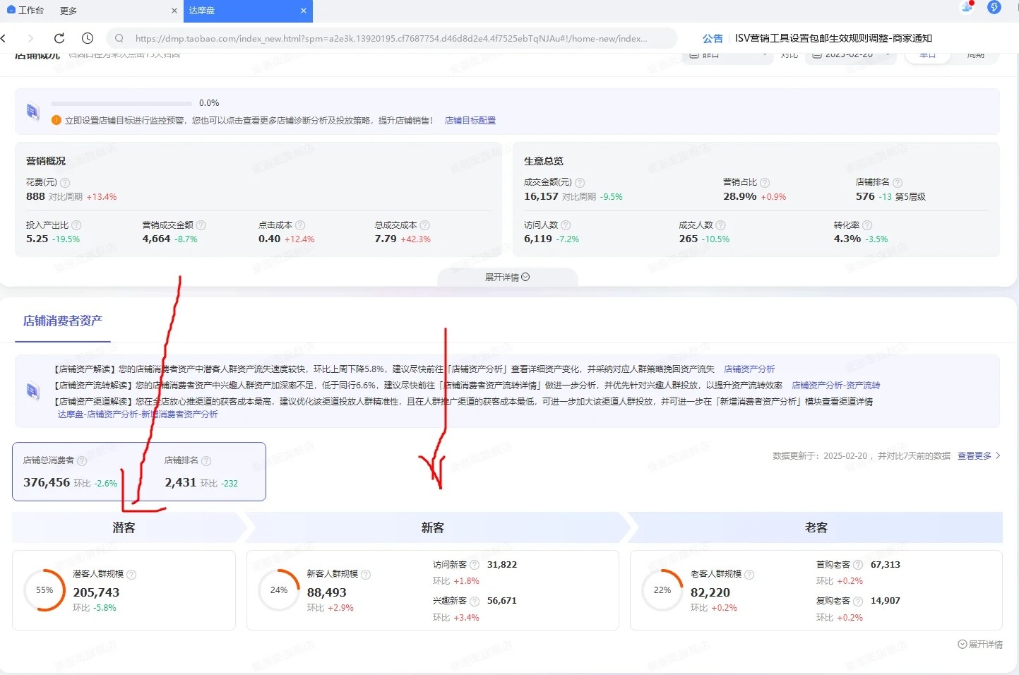Open the chevron next to 查看更多
1019x675 pixels.
click(x=998, y=456)
